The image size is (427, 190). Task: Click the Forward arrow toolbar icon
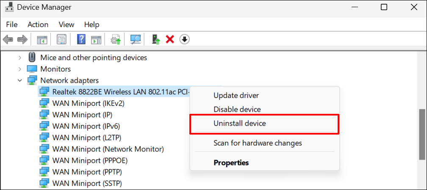22,40
